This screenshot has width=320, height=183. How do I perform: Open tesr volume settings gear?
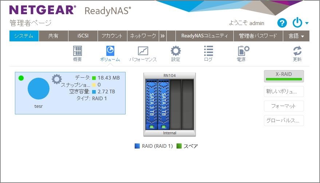click(57, 79)
